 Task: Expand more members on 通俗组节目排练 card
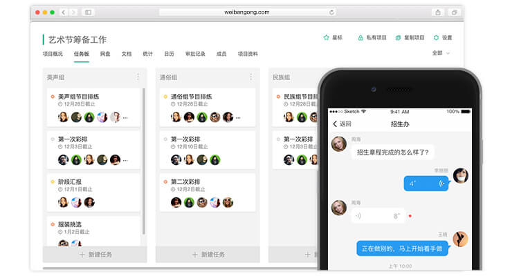(237, 117)
